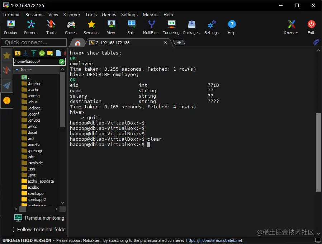Open the Settings gears toolbar icon

(x=211, y=27)
